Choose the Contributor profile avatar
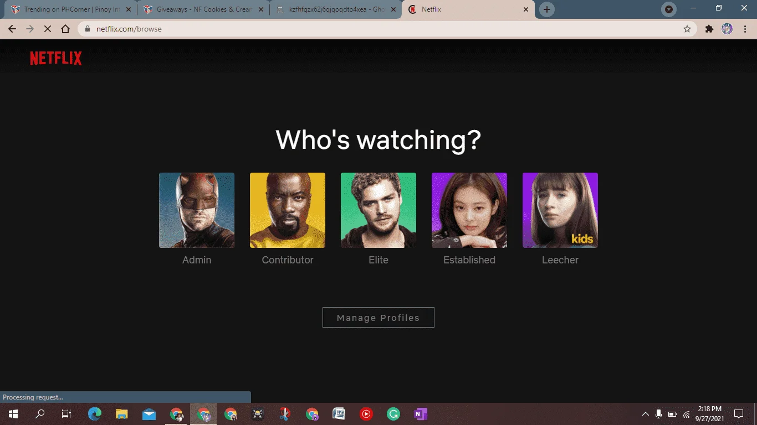The image size is (757, 425). [x=288, y=210]
